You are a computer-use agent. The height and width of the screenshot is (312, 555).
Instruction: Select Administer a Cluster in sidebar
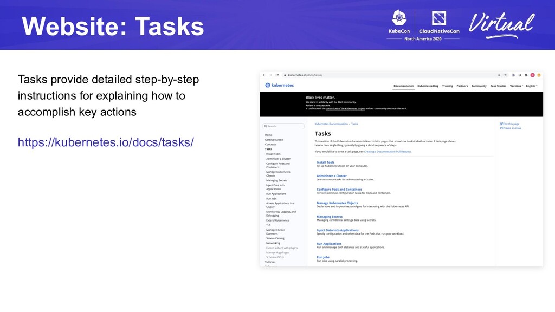click(278, 159)
